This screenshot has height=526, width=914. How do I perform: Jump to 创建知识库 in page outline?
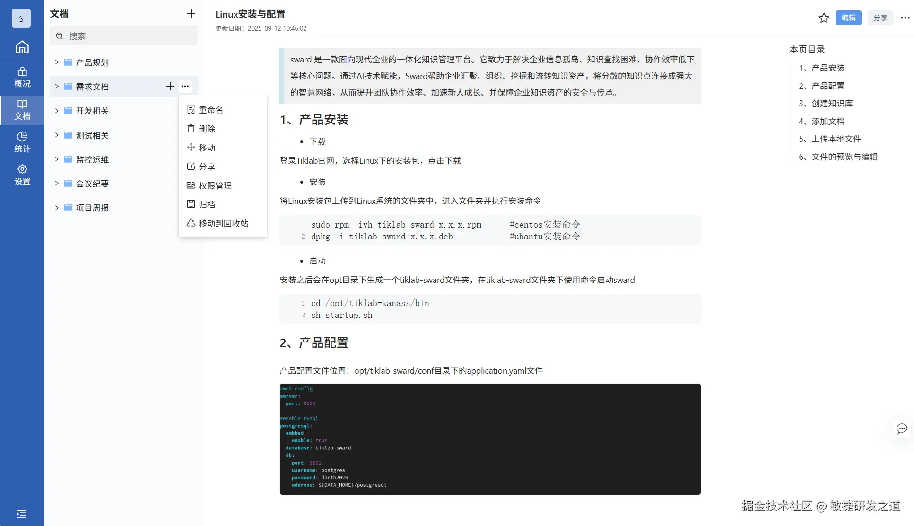point(832,103)
